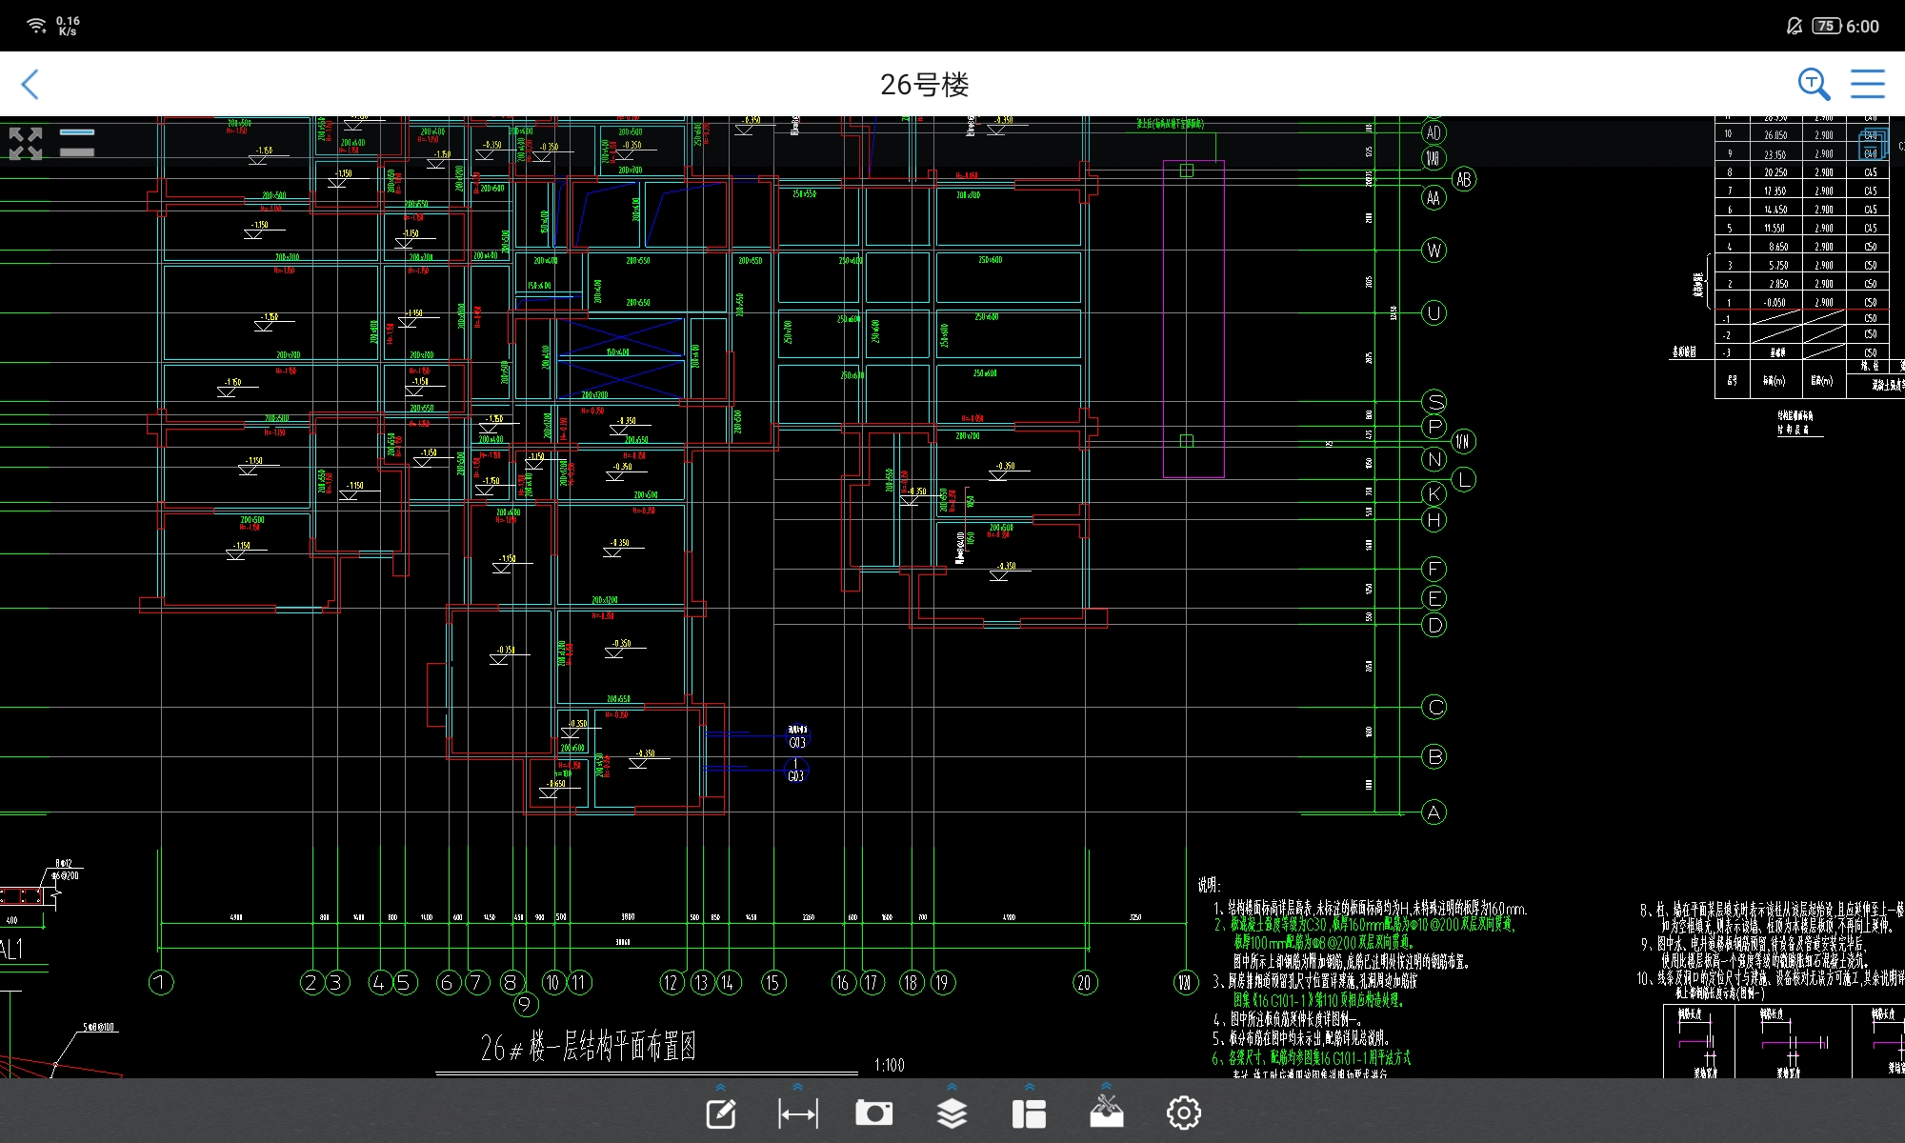Viewport: 1905px width, 1143px height.
Task: Open the layout view panel tool
Action: tap(1029, 1113)
